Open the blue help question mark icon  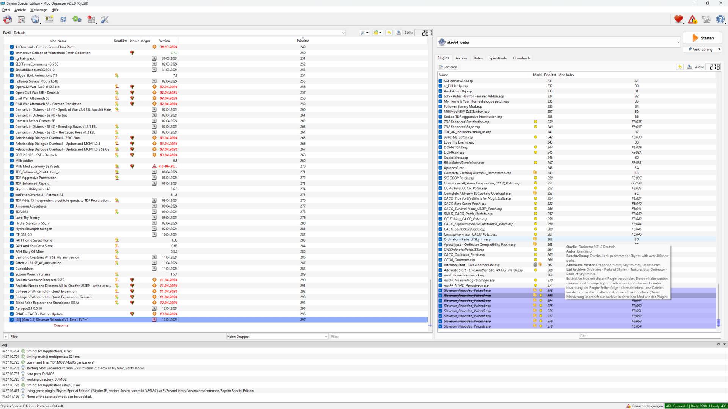click(x=720, y=19)
